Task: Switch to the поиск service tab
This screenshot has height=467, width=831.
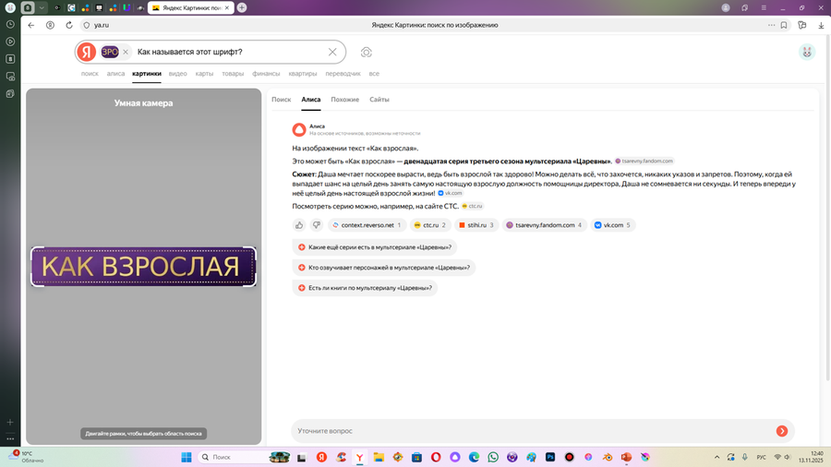Action: [90, 74]
